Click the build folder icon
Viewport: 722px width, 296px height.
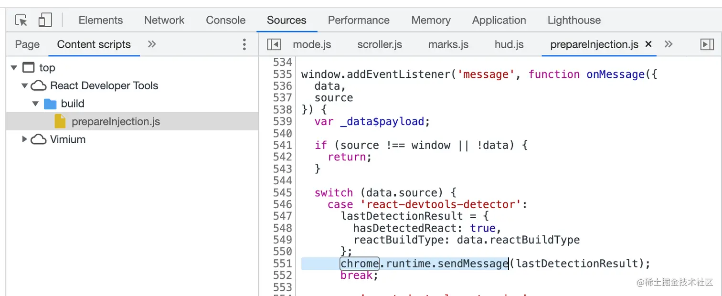[x=50, y=104]
